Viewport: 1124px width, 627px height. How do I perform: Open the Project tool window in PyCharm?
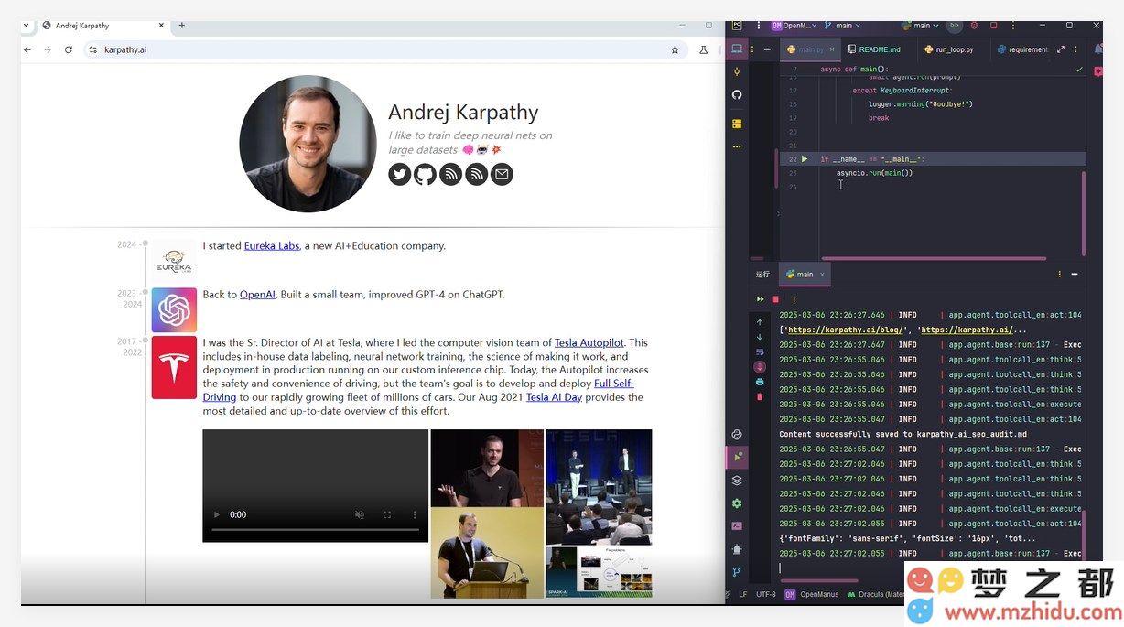[x=737, y=49]
